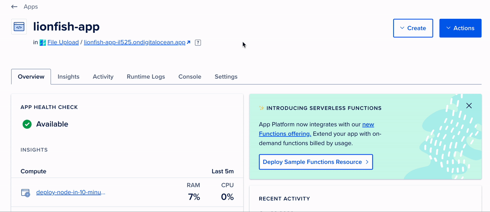
Task: Open the Activity tab
Action: click(x=103, y=77)
